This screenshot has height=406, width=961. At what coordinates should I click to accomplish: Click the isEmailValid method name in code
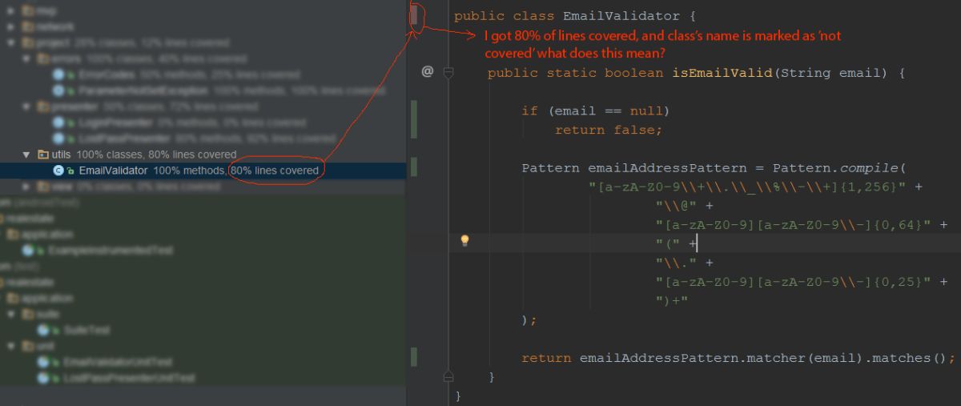coord(722,73)
